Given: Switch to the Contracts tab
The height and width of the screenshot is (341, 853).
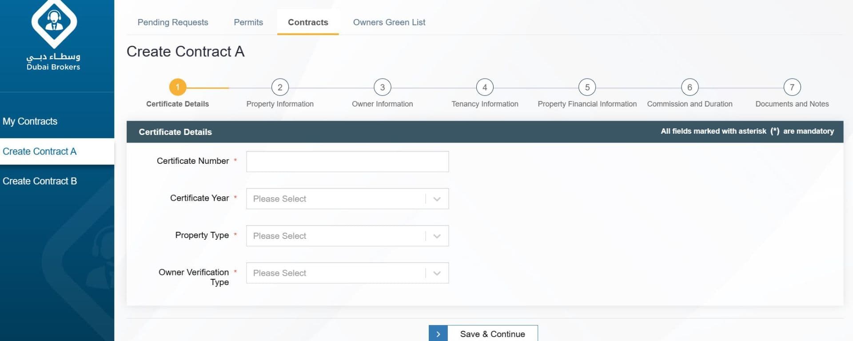Looking at the screenshot, I should point(308,22).
